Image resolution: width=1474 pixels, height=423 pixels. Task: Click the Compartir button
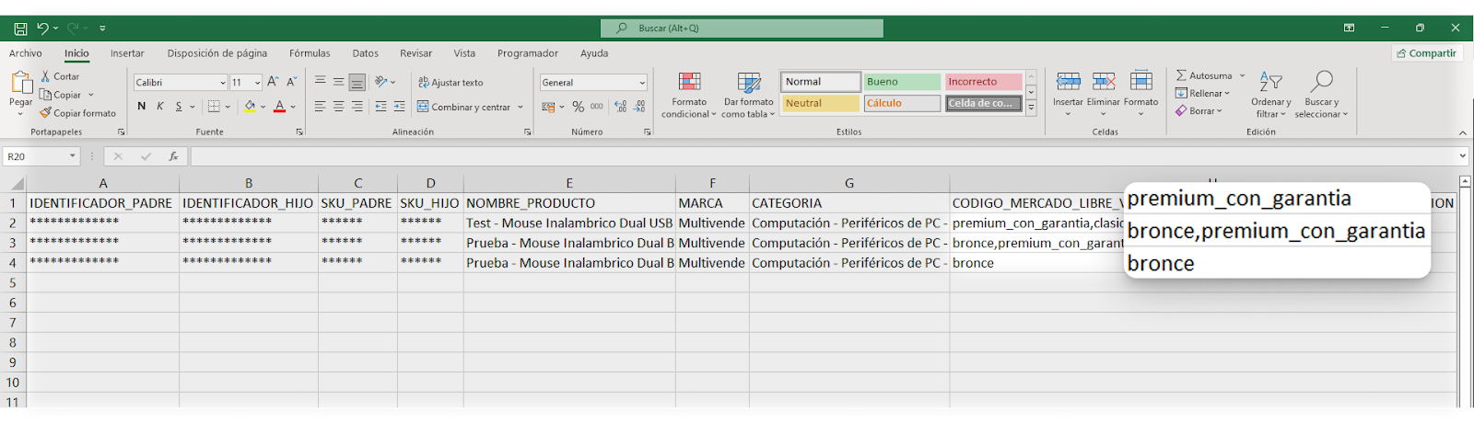tap(1426, 53)
